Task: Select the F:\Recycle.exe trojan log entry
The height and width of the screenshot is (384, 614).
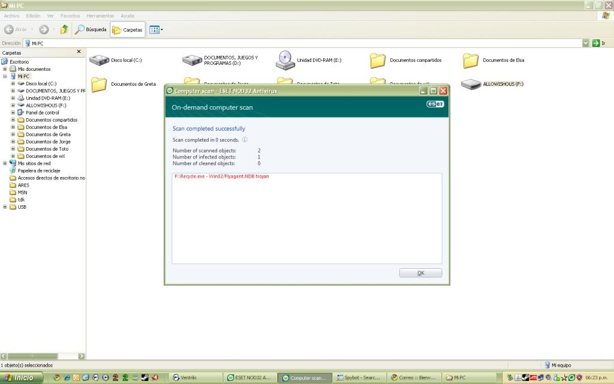Action: pos(222,176)
